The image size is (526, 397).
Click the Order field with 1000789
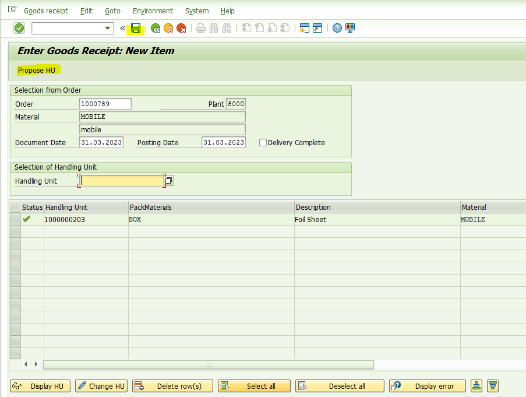105,104
